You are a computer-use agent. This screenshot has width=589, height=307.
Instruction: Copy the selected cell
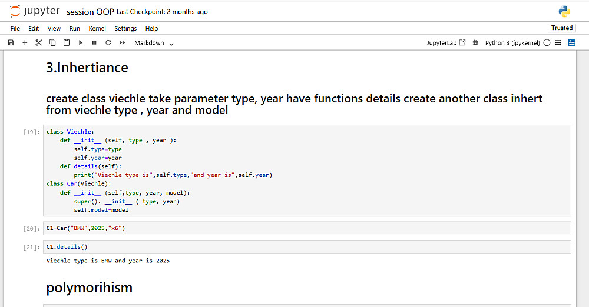tap(52, 43)
